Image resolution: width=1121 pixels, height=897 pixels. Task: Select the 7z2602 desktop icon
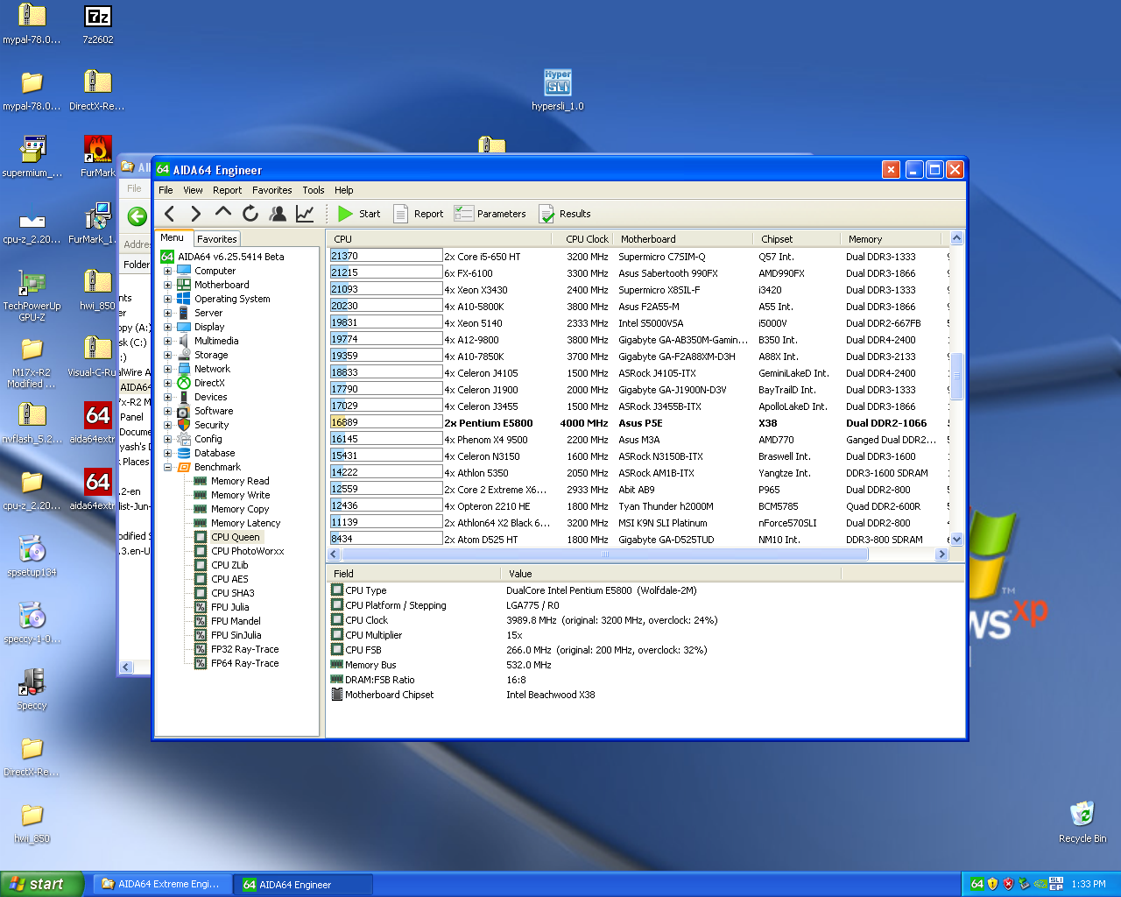[98, 25]
